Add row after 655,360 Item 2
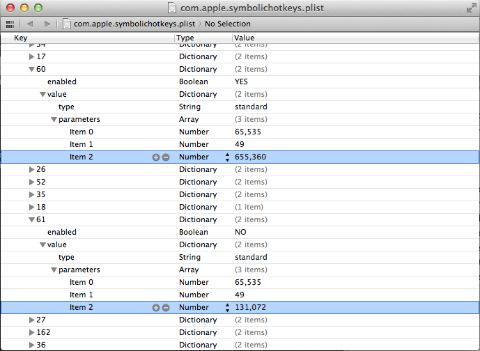The image size is (480, 351). [x=156, y=157]
